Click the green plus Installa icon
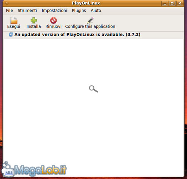 pyautogui.click(x=34, y=20)
